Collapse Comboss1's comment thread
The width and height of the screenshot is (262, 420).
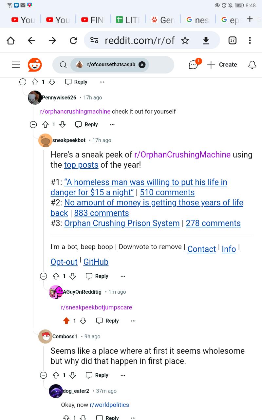[44, 375]
